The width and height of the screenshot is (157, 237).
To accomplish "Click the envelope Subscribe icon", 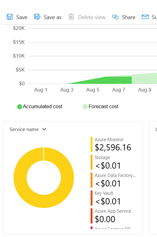I will click(x=145, y=17).
